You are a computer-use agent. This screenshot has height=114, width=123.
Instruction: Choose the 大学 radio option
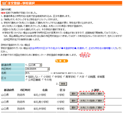(78, 77)
